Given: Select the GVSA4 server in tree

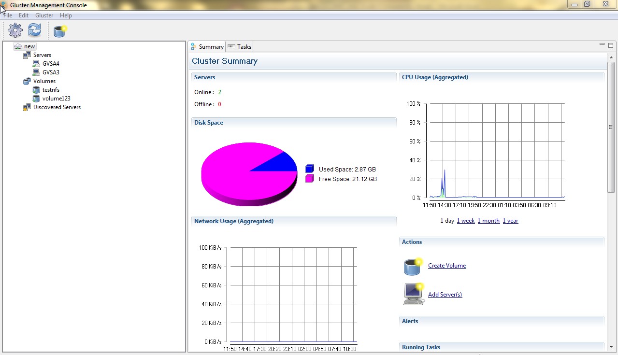Looking at the screenshot, I should 51,64.
